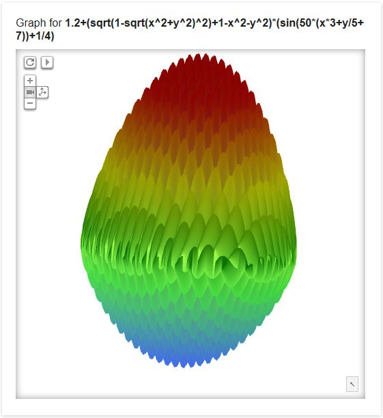Reset the graph view with the refresh icon

(30, 62)
